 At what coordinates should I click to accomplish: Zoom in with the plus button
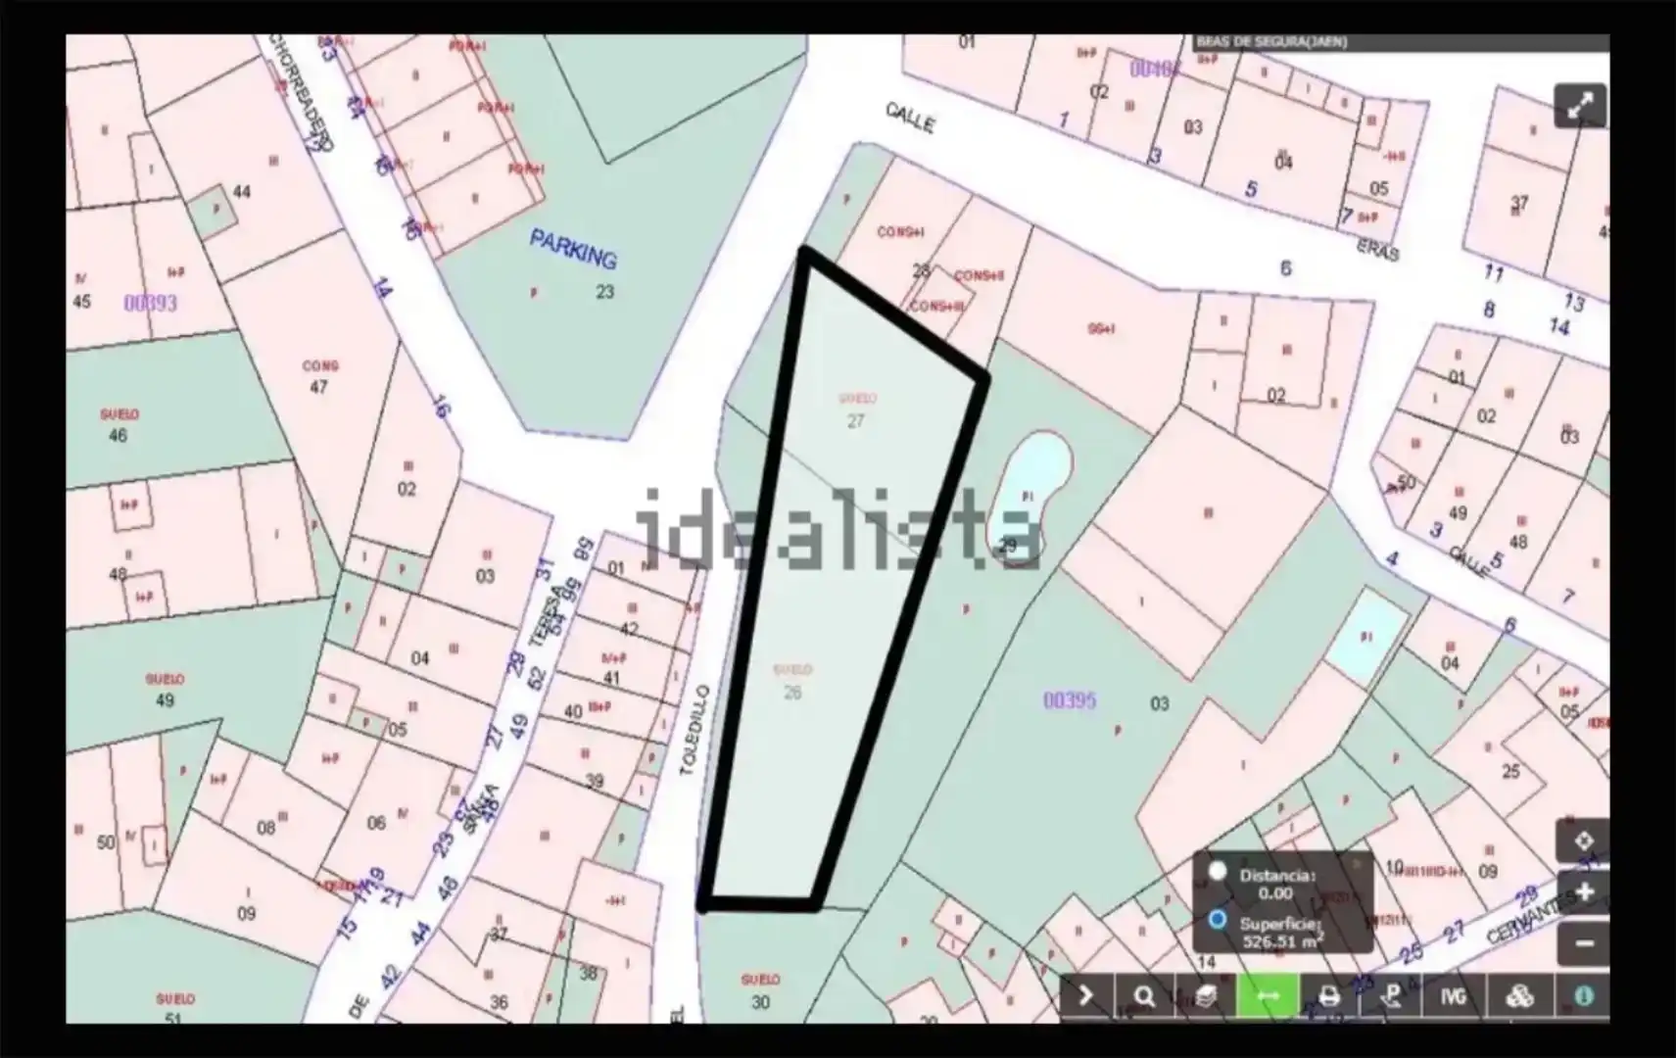pyautogui.click(x=1583, y=892)
